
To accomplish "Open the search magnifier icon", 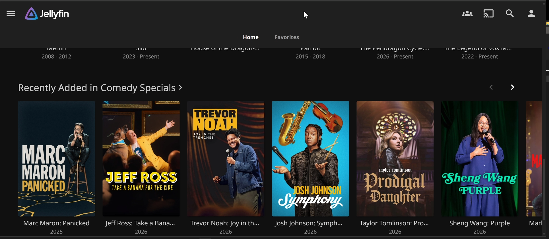I will 510,14.
